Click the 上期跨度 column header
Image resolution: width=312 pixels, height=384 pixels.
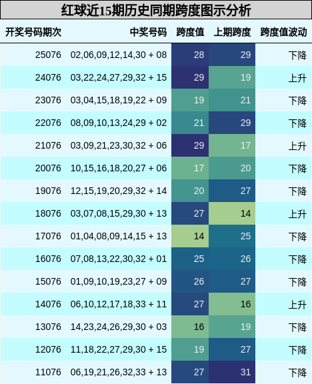point(232,32)
